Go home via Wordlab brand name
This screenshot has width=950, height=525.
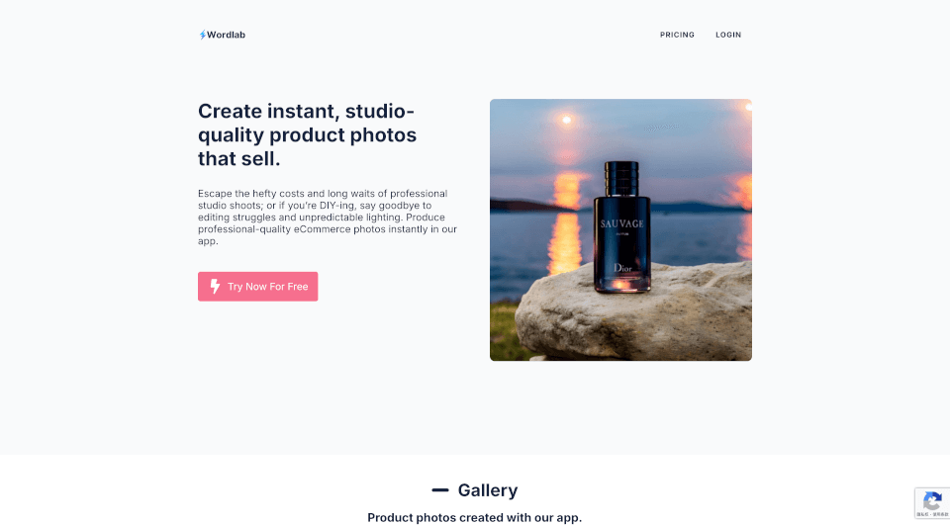tap(226, 36)
